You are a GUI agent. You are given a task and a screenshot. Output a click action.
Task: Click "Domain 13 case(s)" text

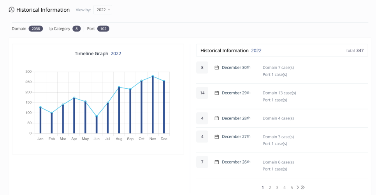pos(279,93)
